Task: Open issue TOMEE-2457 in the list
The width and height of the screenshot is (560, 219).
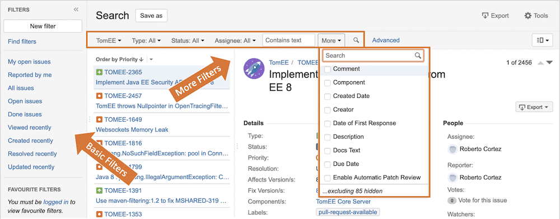Action: tap(123, 96)
